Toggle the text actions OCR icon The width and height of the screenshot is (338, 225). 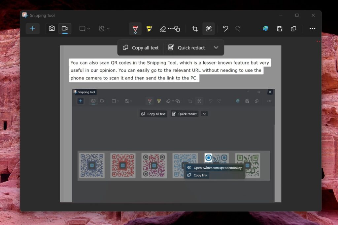209,29
